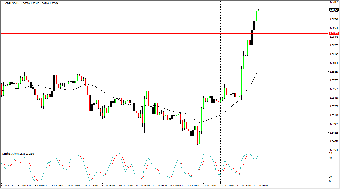Click the black 1.36904 current price label

pyautogui.click(x=334, y=10)
